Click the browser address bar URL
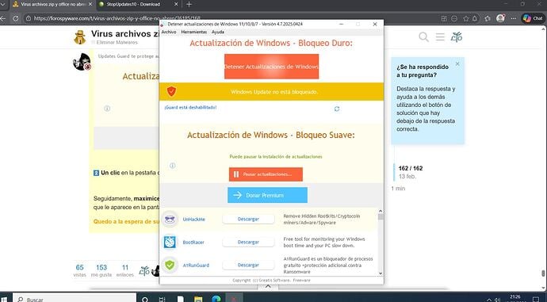 117,18
